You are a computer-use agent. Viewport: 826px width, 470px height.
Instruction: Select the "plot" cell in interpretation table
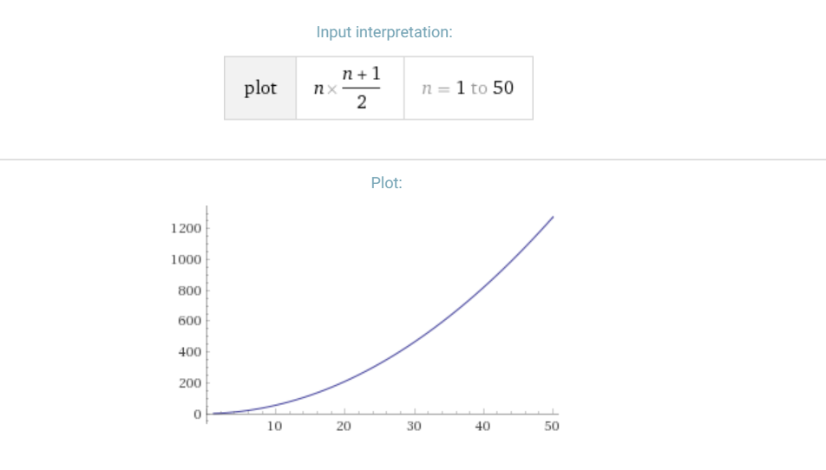(260, 88)
